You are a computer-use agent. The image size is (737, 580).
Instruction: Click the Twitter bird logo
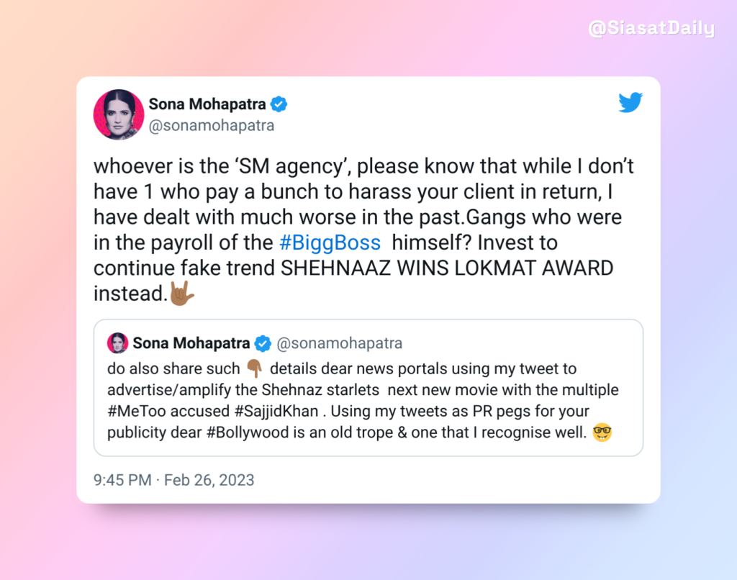[x=630, y=102]
